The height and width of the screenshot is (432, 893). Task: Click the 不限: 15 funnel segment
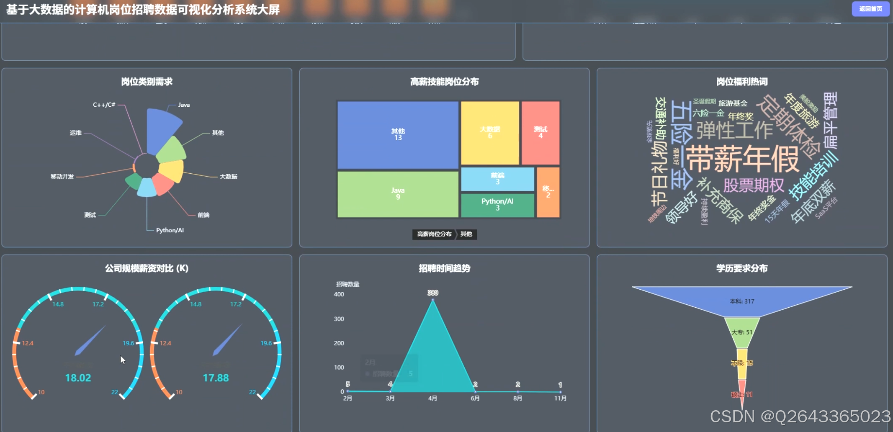pos(742,364)
